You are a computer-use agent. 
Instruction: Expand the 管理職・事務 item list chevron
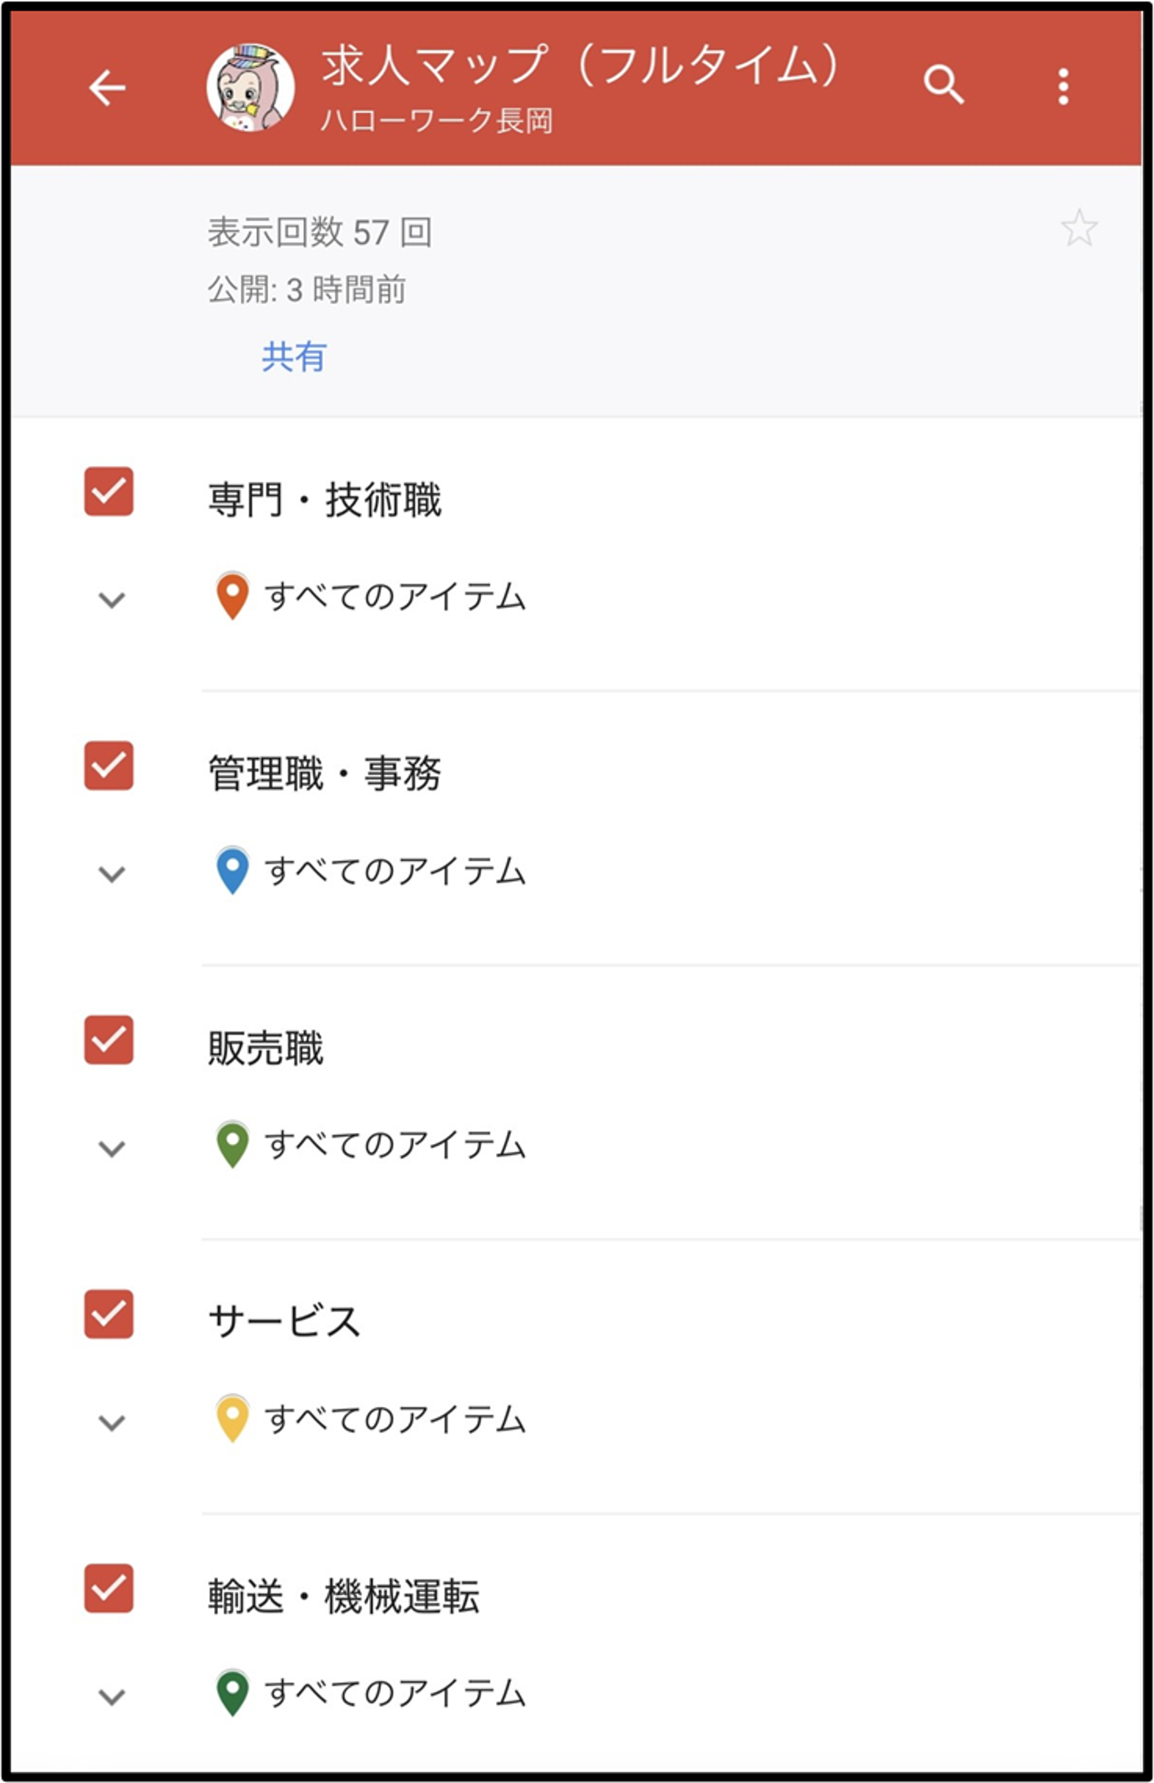coord(111,874)
